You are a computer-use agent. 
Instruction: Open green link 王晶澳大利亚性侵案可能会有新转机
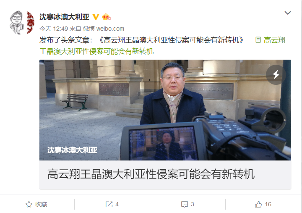click(96, 51)
